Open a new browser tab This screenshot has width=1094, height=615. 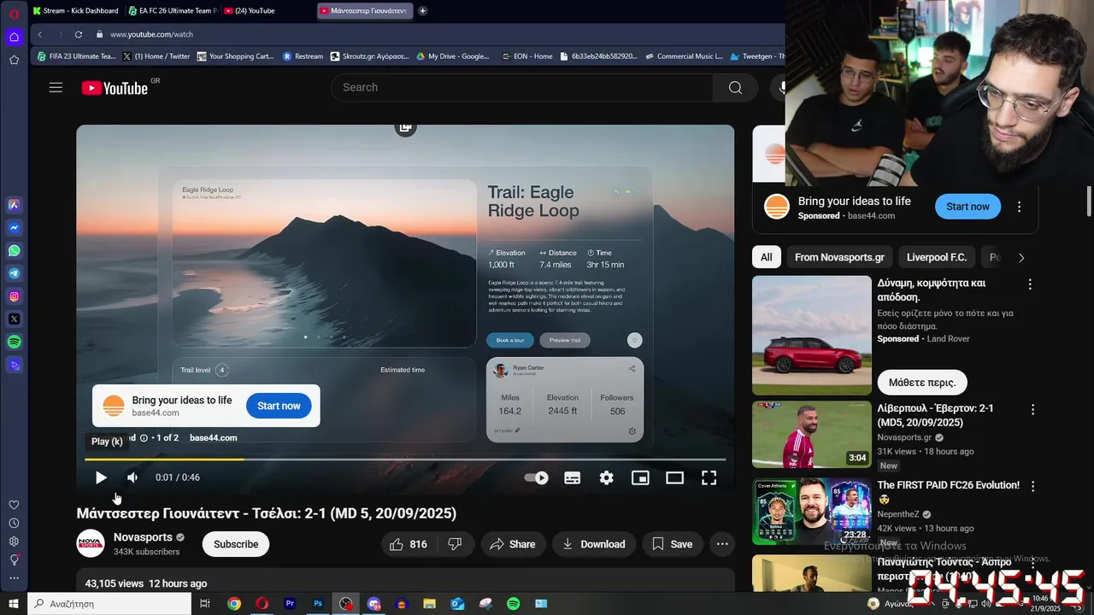click(x=422, y=10)
